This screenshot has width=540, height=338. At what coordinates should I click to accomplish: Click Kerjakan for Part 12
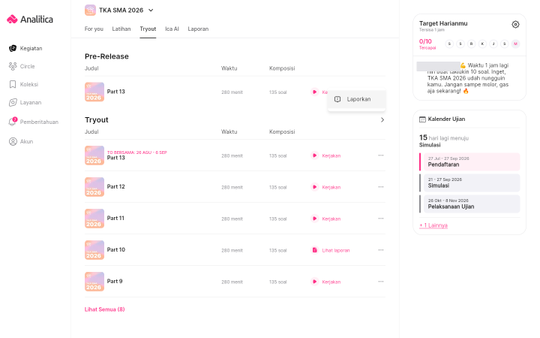coord(331,187)
